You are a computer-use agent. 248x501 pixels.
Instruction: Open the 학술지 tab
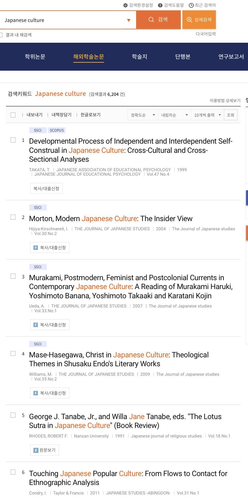pyautogui.click(x=139, y=57)
